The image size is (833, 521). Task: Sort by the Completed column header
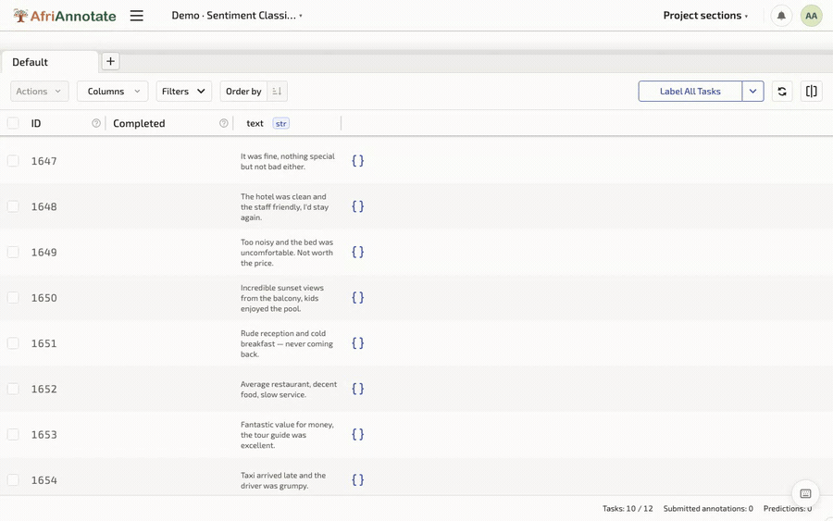(x=139, y=123)
